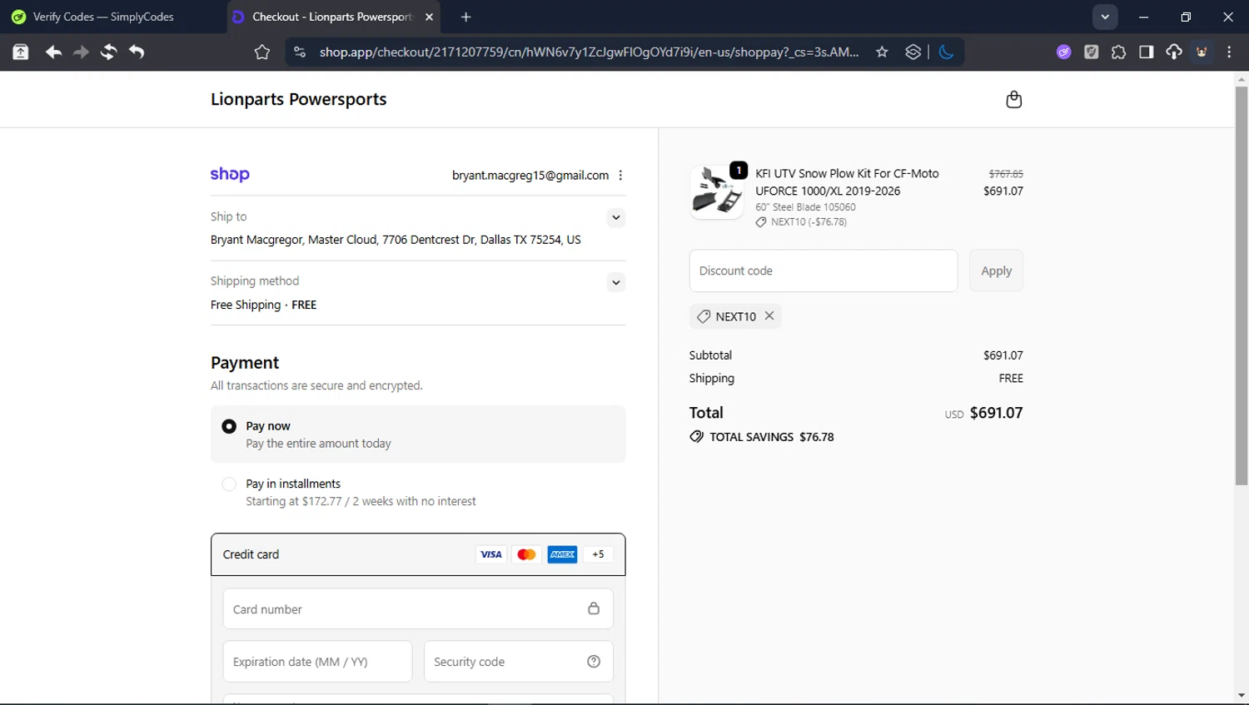Open the extensions puzzle icon
This screenshot has width=1249, height=705.
coord(1118,52)
